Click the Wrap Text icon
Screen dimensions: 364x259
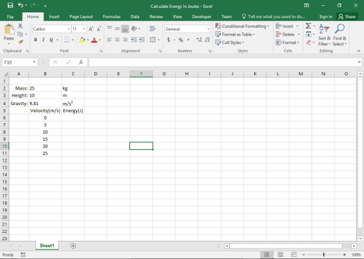click(x=153, y=29)
